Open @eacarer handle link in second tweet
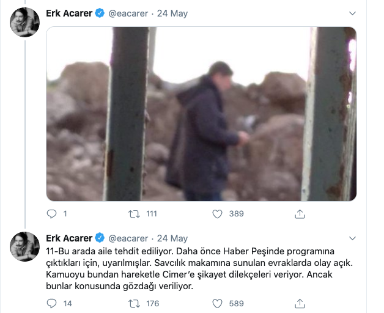The width and height of the screenshot is (384, 313). pyautogui.click(x=128, y=238)
